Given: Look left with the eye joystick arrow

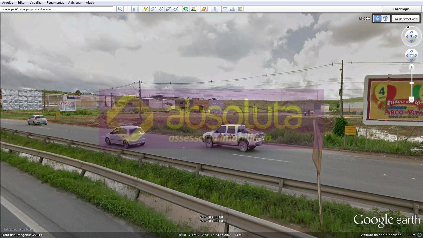Looking at the screenshot, I should click(x=407, y=36).
